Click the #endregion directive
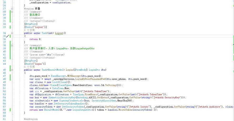The height and width of the screenshot is (121, 234). (31, 119)
